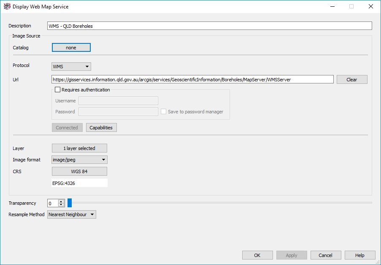Open the Resample Method dropdown
Viewport: 381px width, 265px height.
[x=72, y=214]
